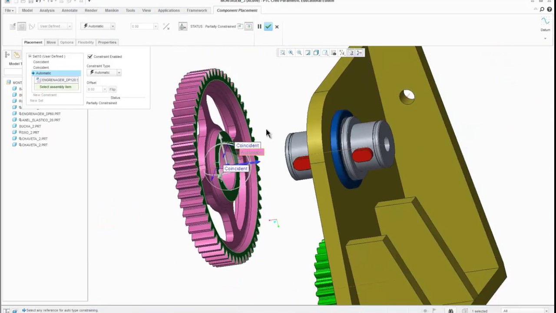
Task: Open the Properties panel tab
Action: pos(107,42)
